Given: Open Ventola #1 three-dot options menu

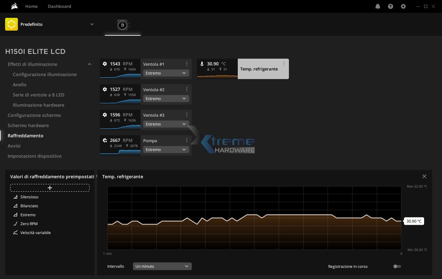Looking at the screenshot, I should (187, 64).
